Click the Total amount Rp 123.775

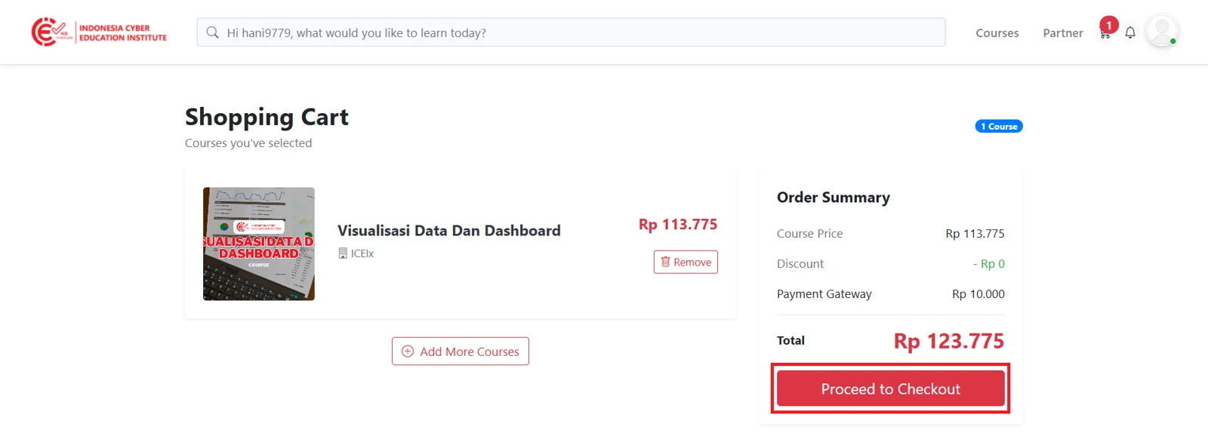949,341
